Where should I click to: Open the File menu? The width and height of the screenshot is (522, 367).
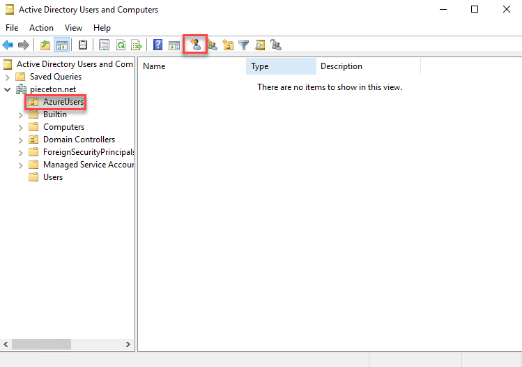click(12, 28)
